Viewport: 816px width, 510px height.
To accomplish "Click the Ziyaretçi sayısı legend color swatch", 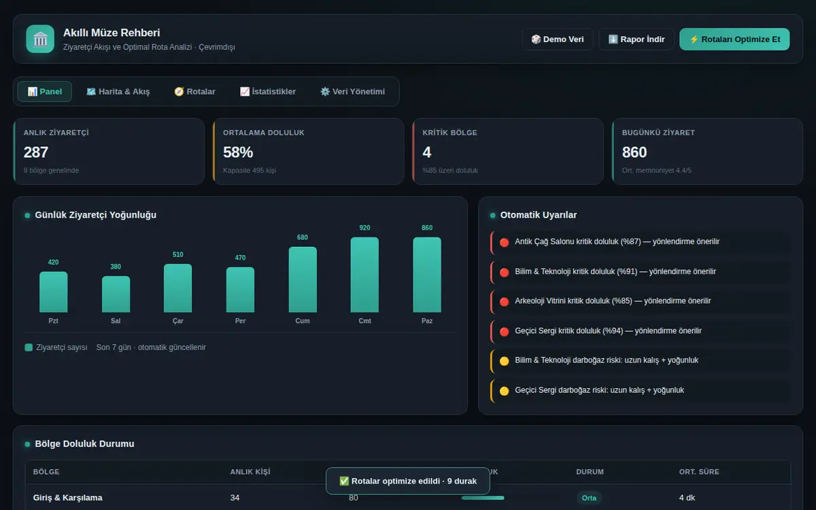I will click(29, 347).
